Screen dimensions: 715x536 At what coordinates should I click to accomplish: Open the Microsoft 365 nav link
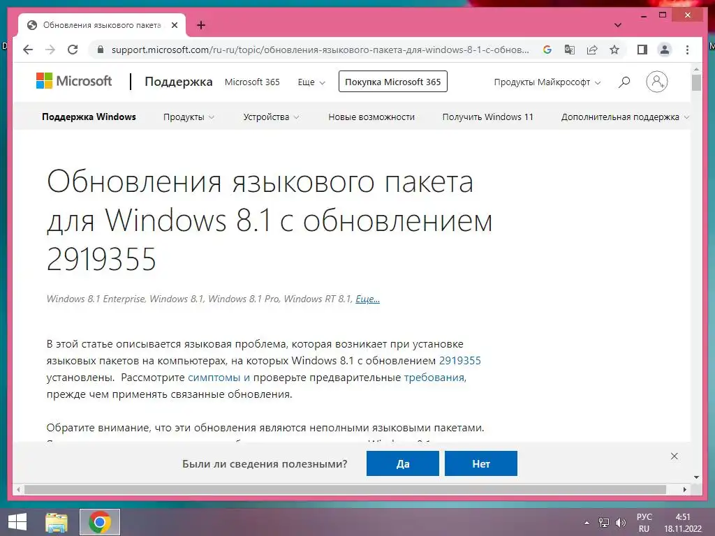pos(252,82)
